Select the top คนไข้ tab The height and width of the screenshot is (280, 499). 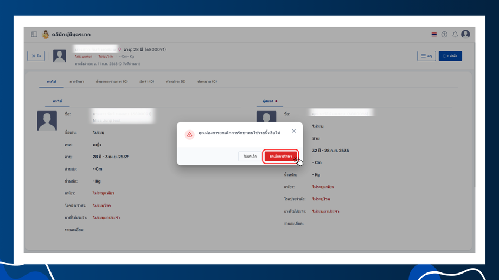click(51, 82)
